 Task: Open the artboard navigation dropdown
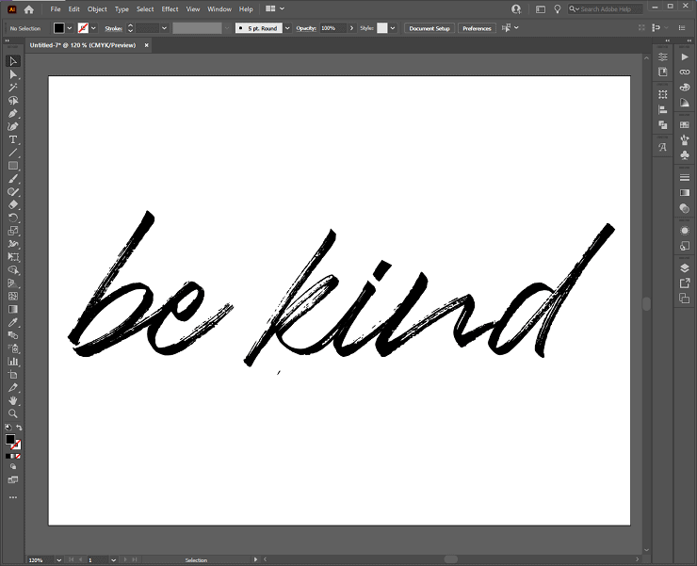[113, 559]
